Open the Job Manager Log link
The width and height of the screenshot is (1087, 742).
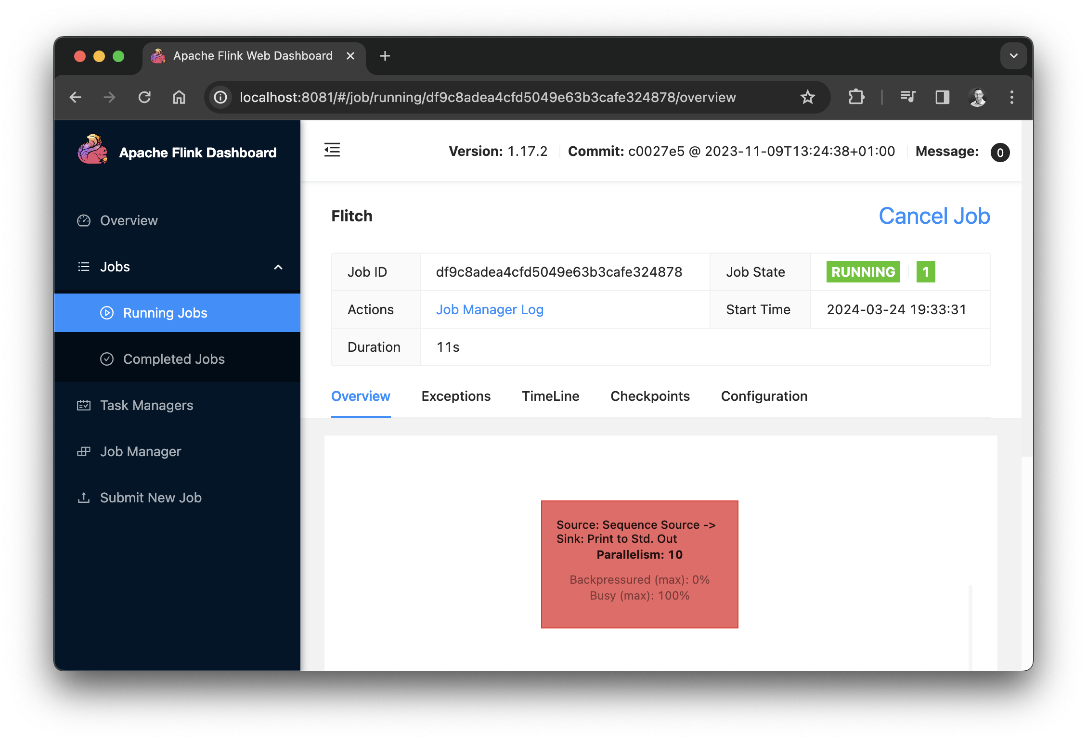489,309
